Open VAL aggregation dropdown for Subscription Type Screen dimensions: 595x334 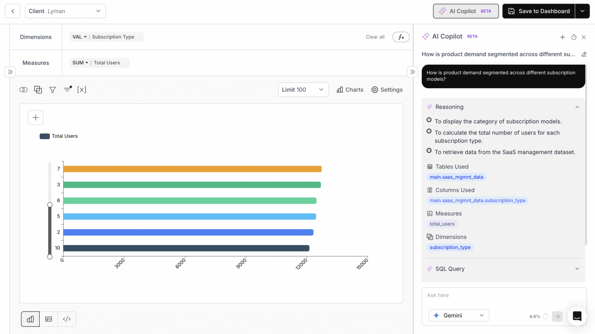(79, 37)
